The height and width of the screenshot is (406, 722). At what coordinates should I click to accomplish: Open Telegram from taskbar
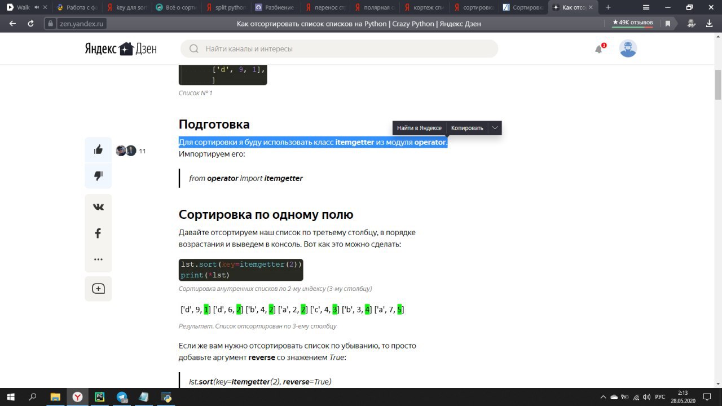point(122,397)
